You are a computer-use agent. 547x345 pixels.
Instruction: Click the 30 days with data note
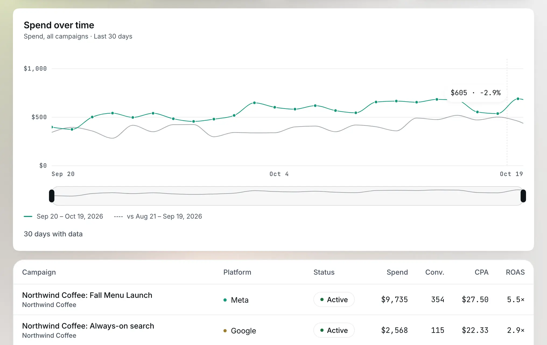coord(53,234)
